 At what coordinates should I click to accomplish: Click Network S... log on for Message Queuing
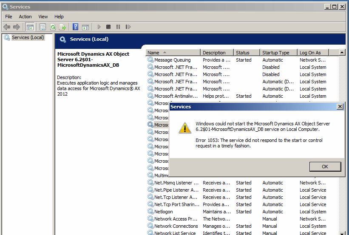(x=312, y=60)
